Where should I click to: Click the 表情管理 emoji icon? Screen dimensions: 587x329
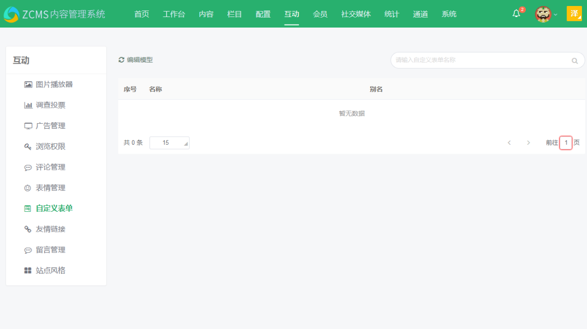[28, 188]
